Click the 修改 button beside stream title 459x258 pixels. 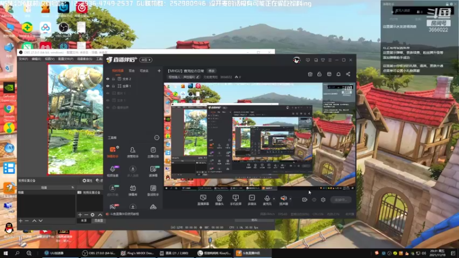pos(211,71)
